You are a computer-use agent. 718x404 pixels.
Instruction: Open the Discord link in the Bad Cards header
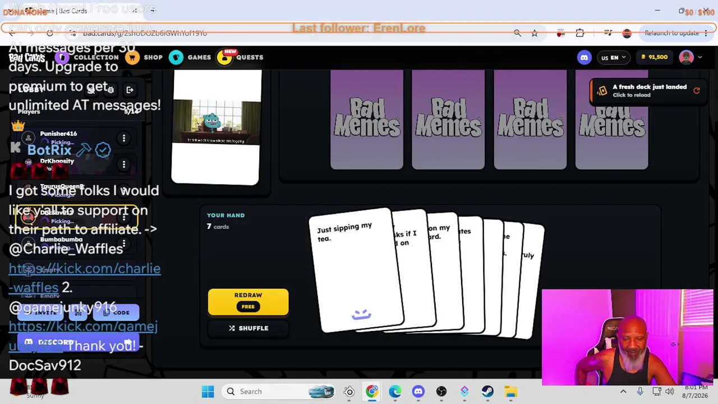coord(584,57)
